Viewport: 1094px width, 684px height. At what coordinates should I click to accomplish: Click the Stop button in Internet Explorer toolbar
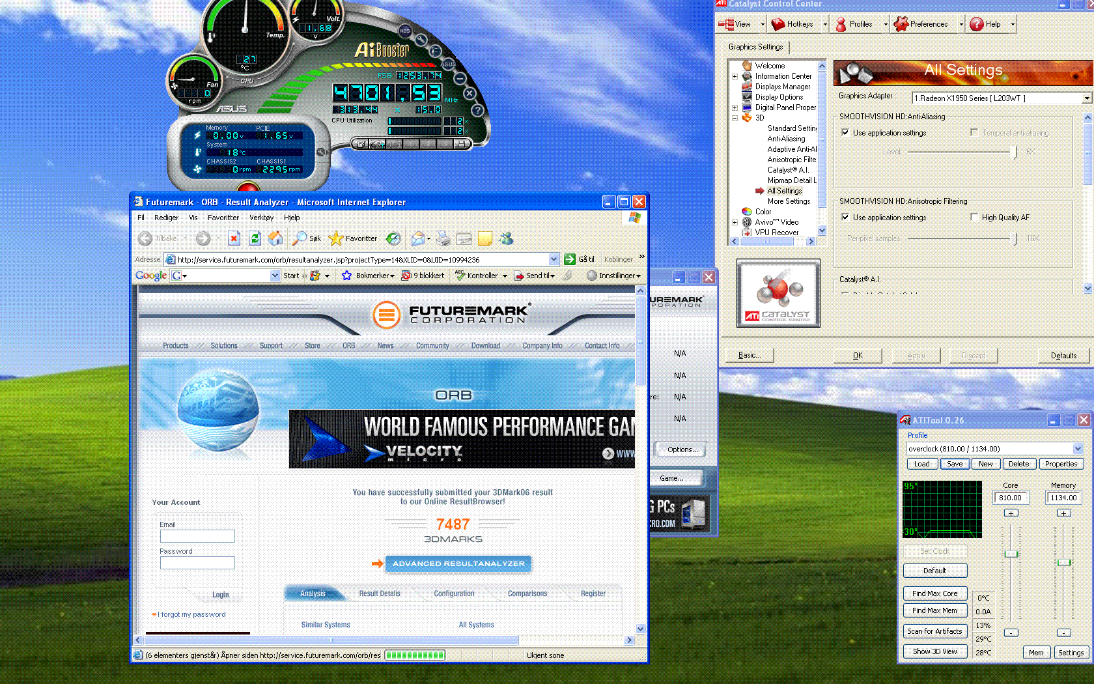click(x=234, y=238)
